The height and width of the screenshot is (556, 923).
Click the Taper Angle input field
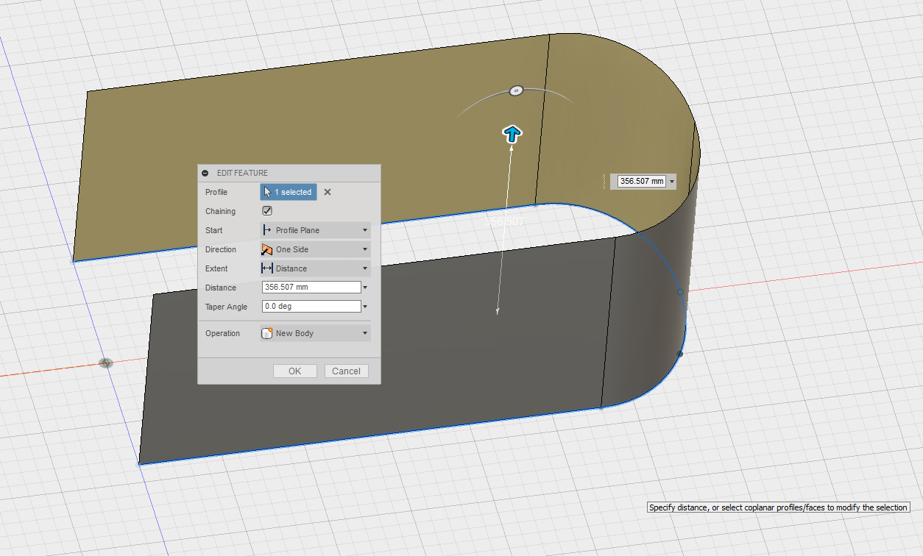coord(311,307)
